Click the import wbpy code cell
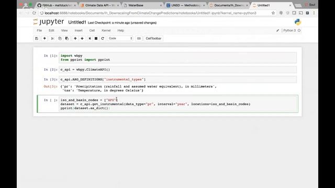 pos(178,57)
